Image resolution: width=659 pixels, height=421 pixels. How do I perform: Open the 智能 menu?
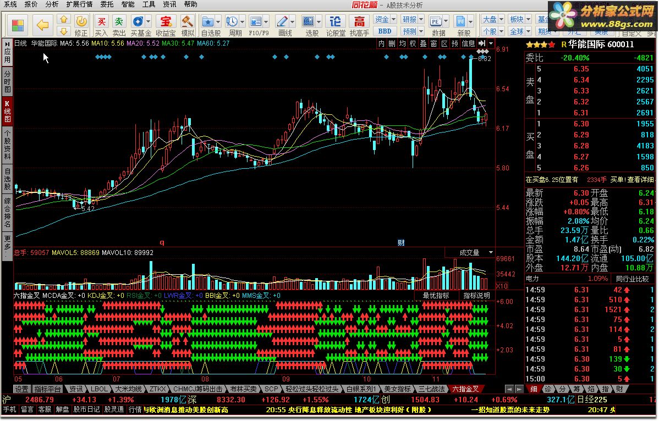(x=128, y=4)
